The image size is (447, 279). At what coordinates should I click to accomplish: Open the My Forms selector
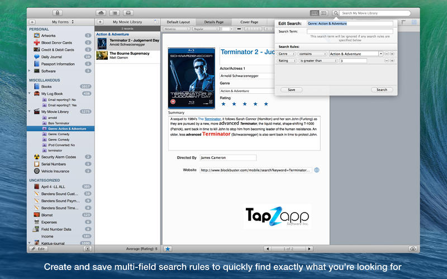(x=63, y=22)
